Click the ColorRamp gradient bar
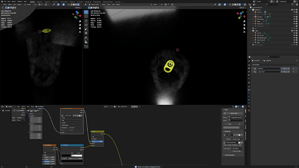Image resolution: width=299 pixels, height=168 pixels. pos(72,155)
